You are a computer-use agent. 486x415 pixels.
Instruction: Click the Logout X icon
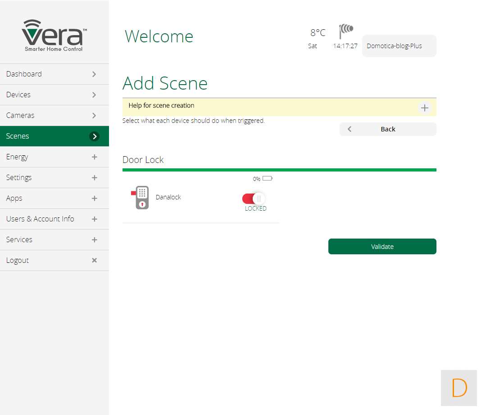[94, 260]
